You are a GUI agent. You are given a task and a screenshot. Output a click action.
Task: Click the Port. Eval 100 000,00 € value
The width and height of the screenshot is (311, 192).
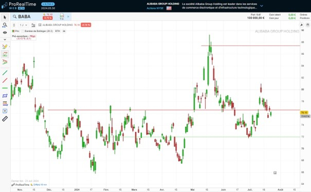coord(255,18)
